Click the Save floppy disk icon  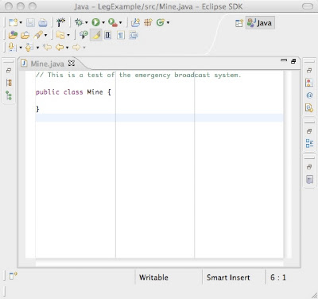[30, 23]
